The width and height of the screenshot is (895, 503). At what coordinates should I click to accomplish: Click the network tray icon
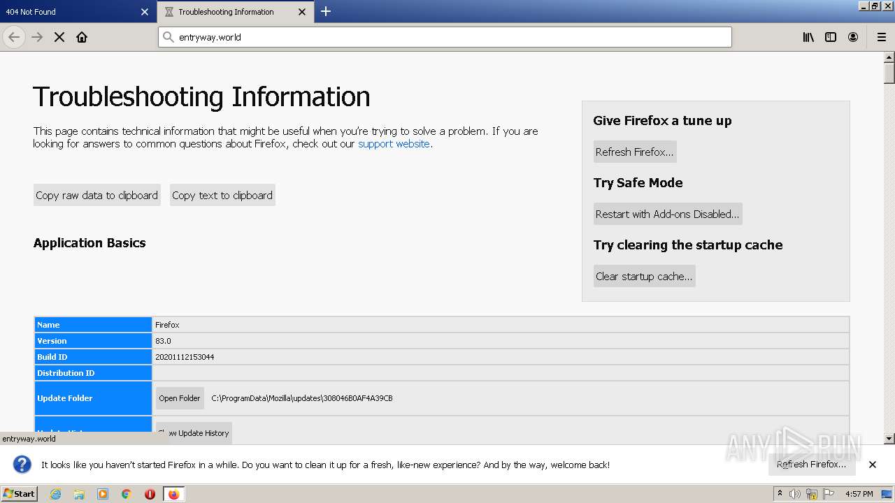click(812, 494)
